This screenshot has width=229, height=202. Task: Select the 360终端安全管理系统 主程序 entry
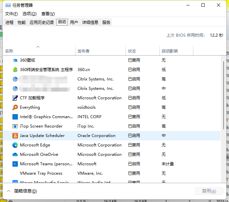click(46, 70)
